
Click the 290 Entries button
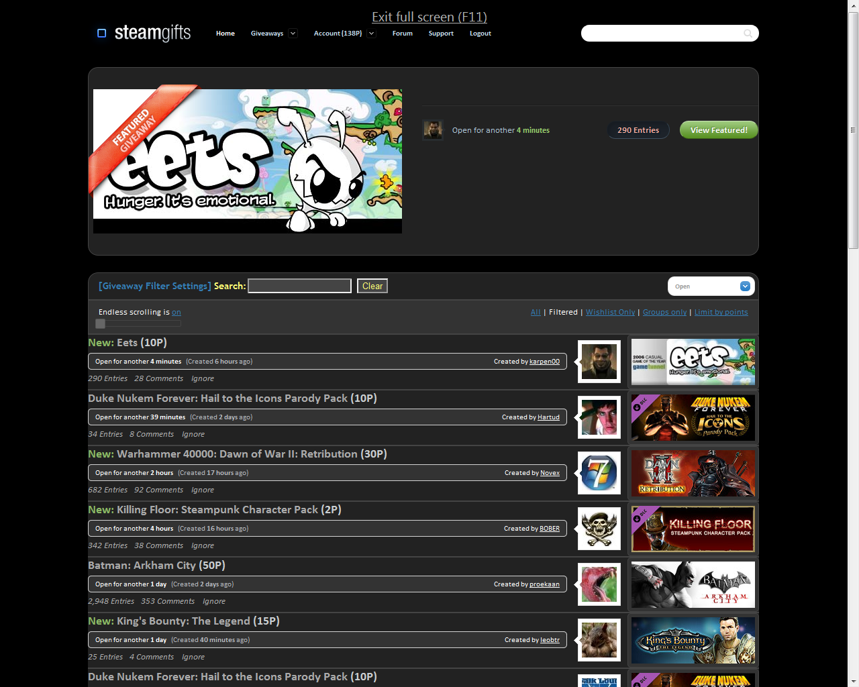[x=638, y=130]
